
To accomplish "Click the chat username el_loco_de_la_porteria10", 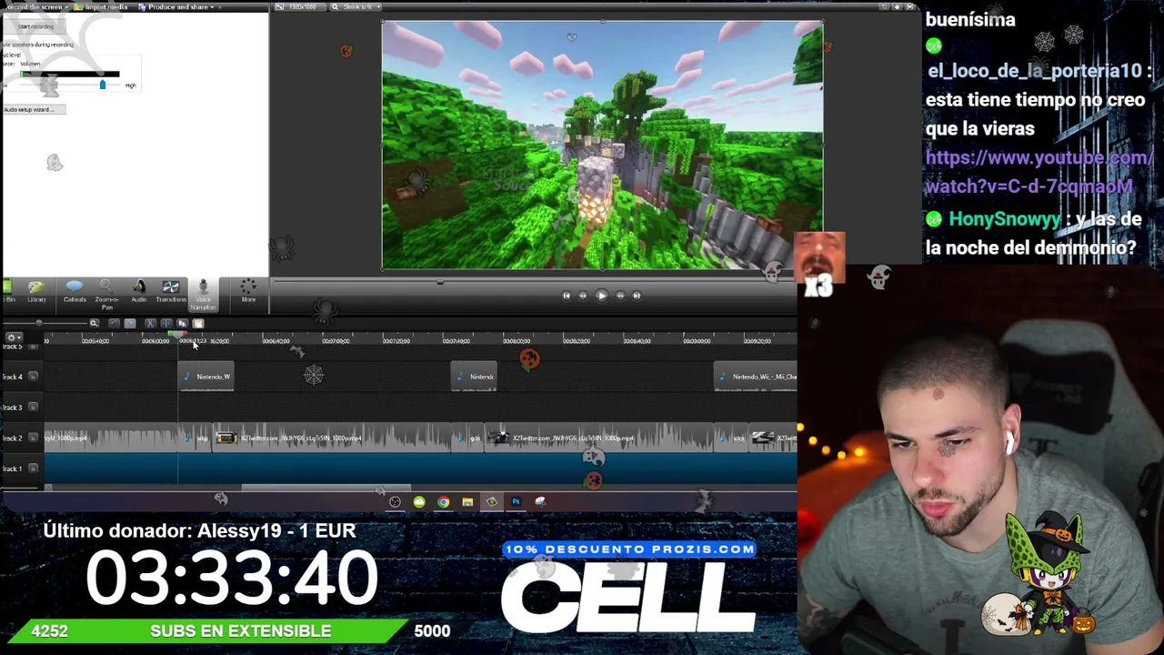I will pos(1035,71).
